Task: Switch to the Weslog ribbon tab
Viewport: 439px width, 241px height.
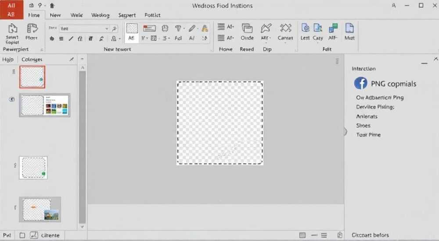Action: coord(100,15)
